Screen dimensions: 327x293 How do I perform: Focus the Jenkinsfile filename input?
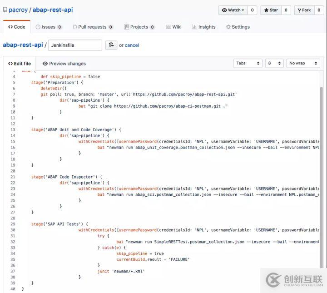coord(75,45)
